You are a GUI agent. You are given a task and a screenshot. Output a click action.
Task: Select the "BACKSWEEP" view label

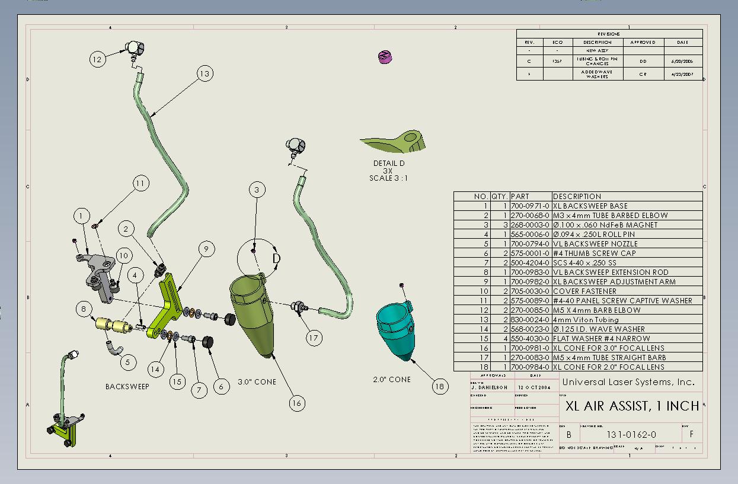click(x=127, y=386)
